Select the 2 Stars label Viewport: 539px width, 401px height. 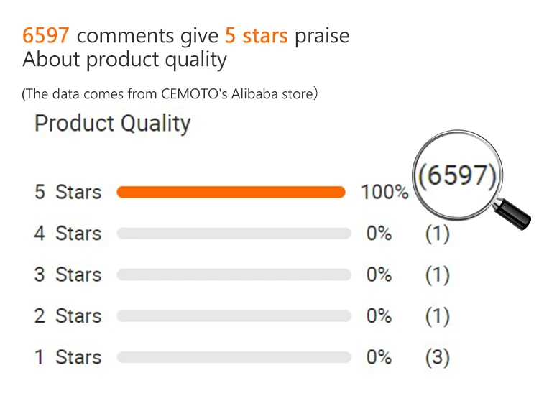[x=68, y=316]
